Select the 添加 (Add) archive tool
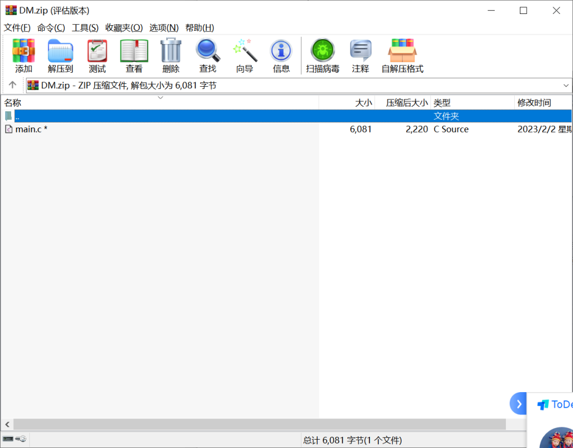573x448 pixels. [24, 55]
